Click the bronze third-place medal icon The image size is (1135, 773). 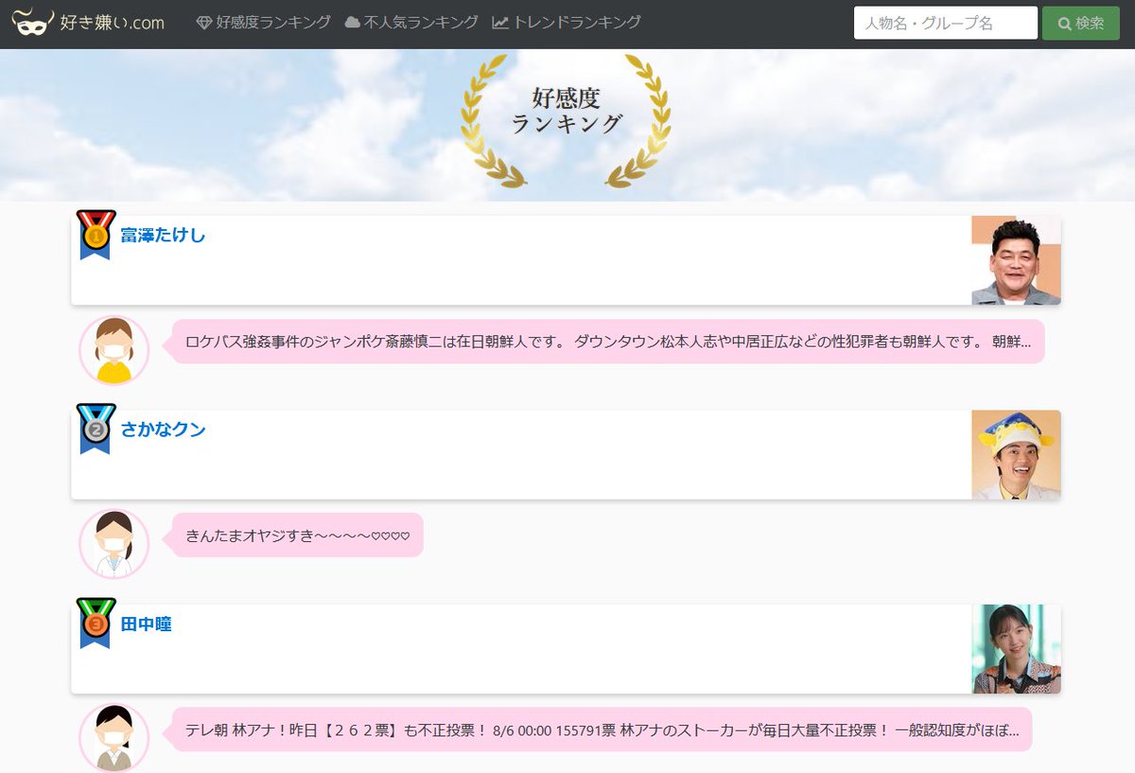96,623
